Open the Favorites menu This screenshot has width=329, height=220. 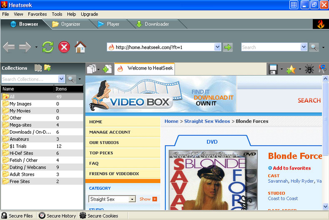tap(37, 14)
